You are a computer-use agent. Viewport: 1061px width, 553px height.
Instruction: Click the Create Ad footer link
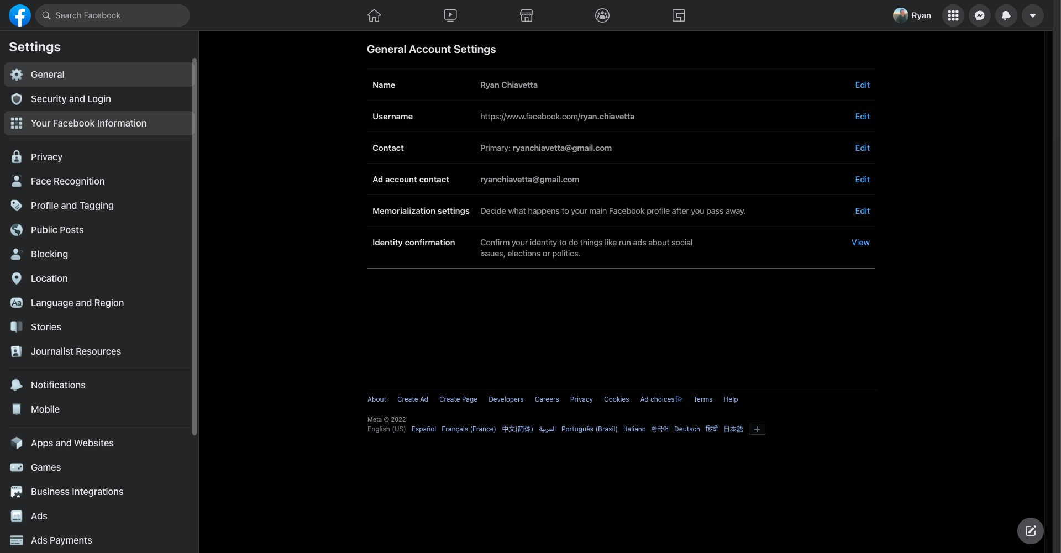coord(413,399)
